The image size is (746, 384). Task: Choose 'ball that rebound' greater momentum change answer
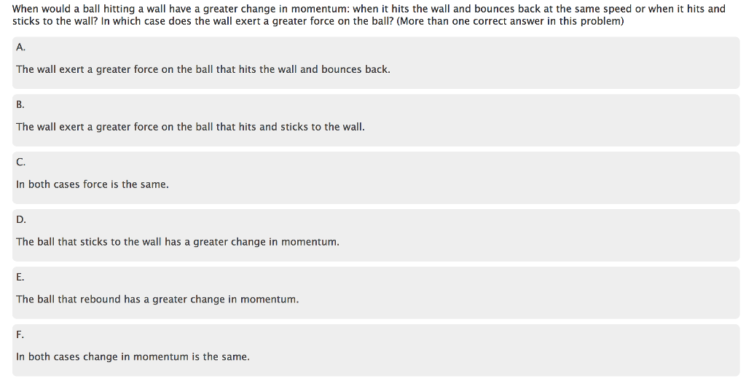click(157, 299)
